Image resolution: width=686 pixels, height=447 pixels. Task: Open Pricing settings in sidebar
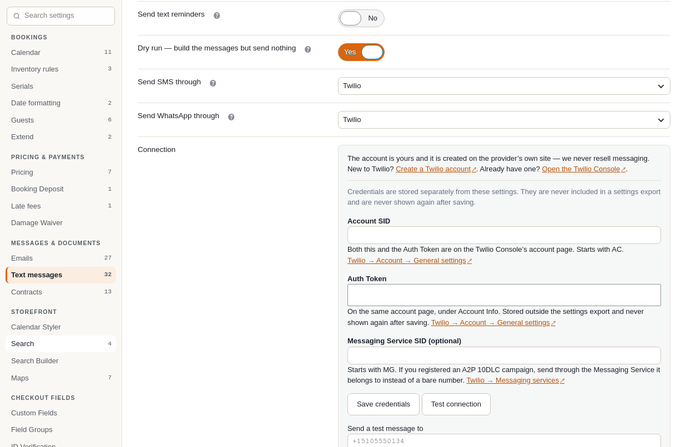point(61,172)
